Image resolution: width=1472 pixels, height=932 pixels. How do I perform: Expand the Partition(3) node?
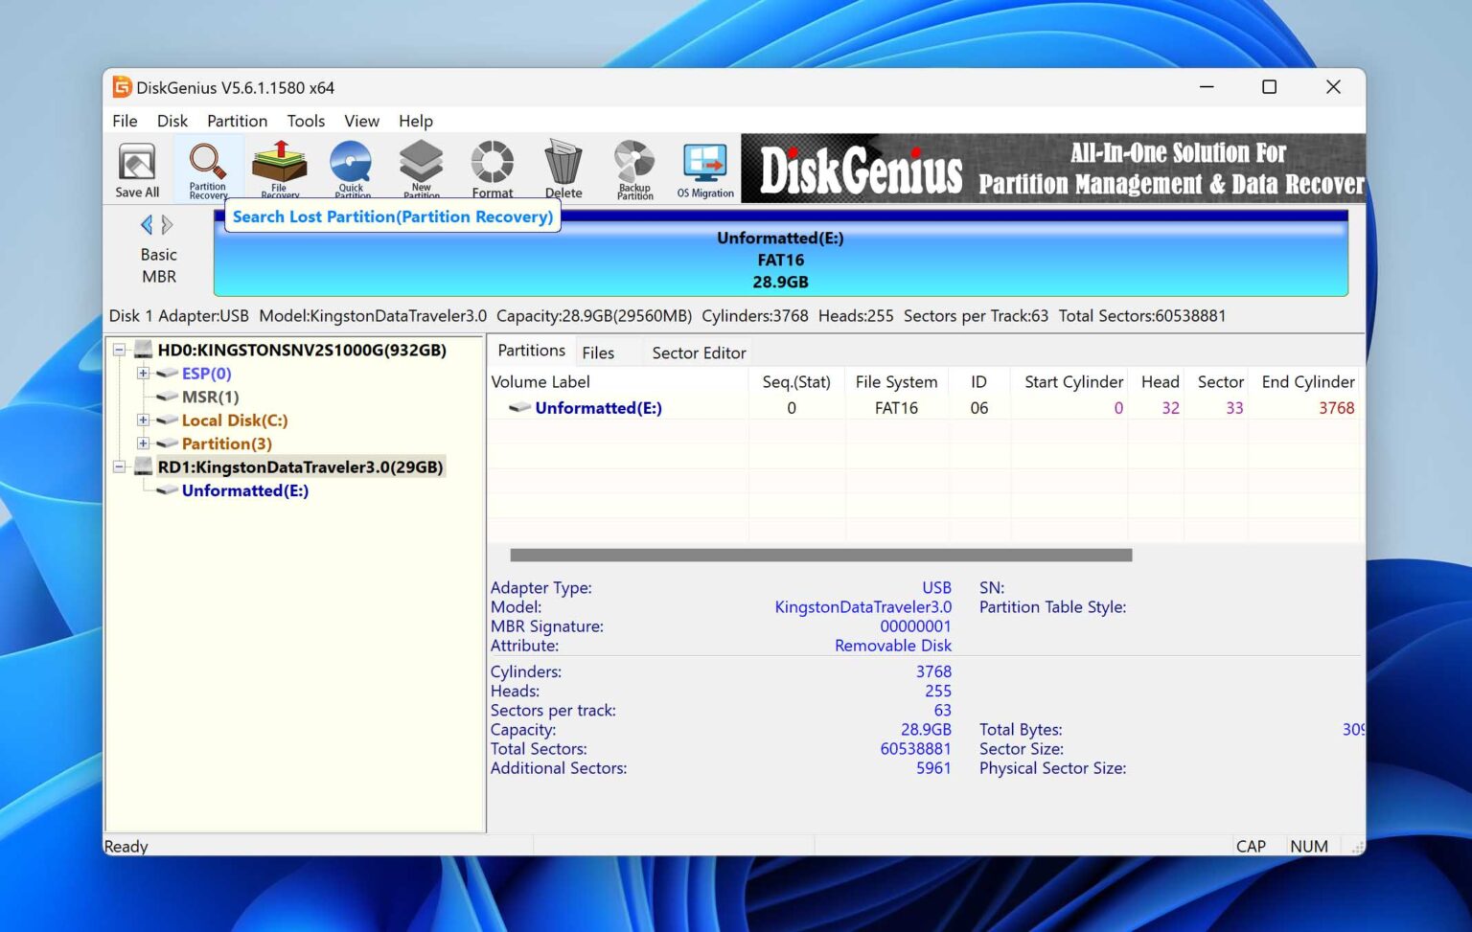143,443
